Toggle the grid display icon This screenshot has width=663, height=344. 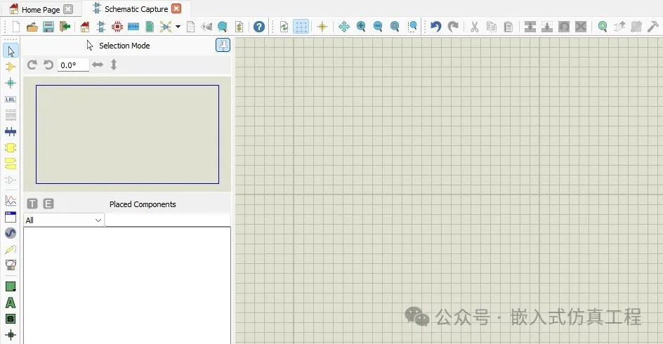[x=301, y=27]
